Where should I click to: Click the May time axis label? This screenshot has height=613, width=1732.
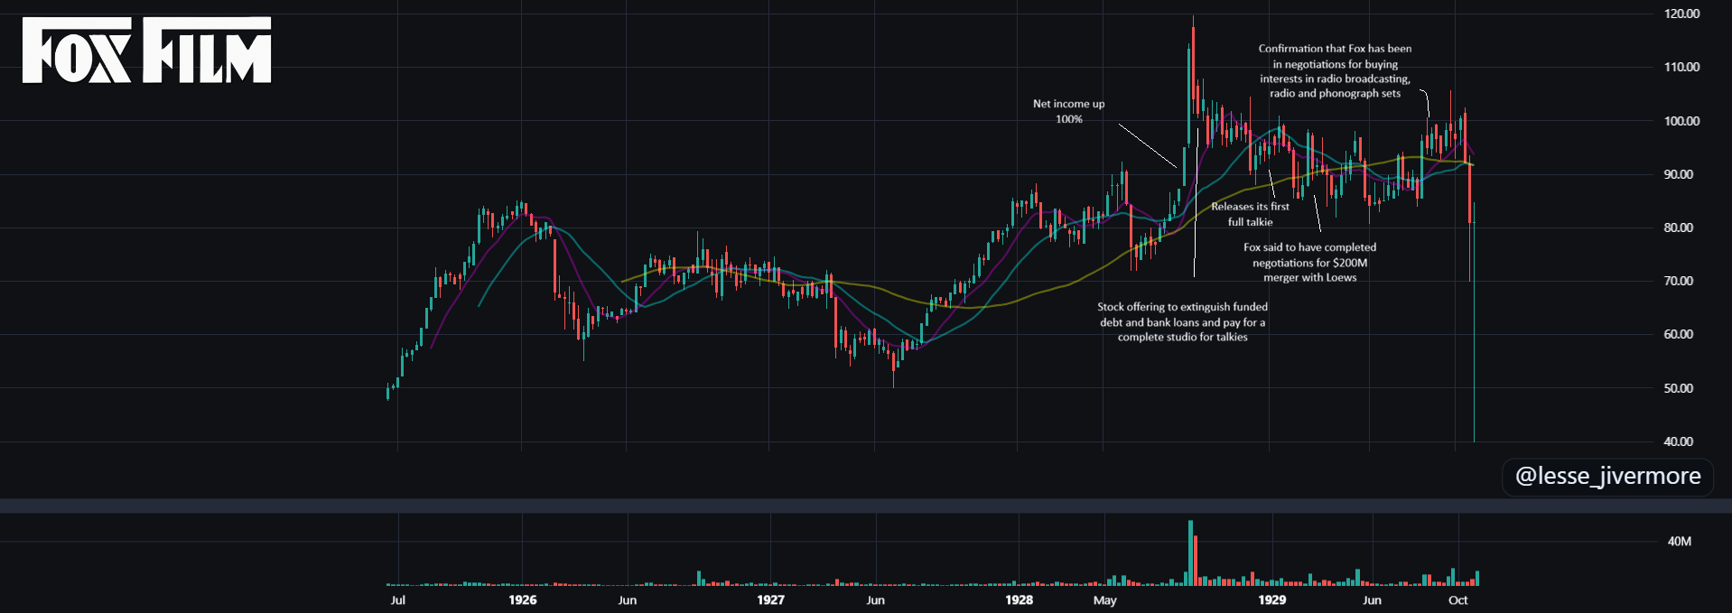[x=1104, y=600]
